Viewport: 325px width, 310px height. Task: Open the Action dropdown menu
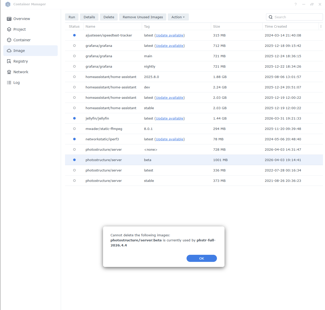tap(178, 17)
